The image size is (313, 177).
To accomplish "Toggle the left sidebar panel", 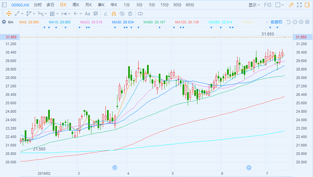I will [5, 5].
